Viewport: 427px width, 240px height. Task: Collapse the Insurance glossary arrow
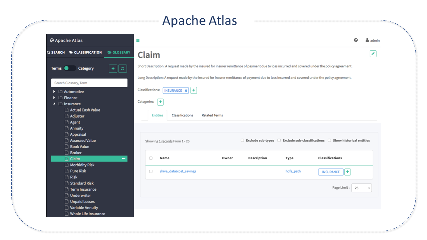coord(54,104)
